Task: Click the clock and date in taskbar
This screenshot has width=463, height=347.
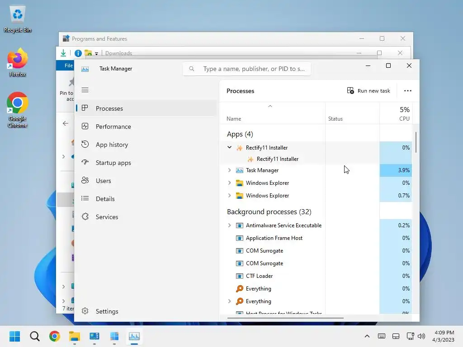Action: tap(443, 336)
